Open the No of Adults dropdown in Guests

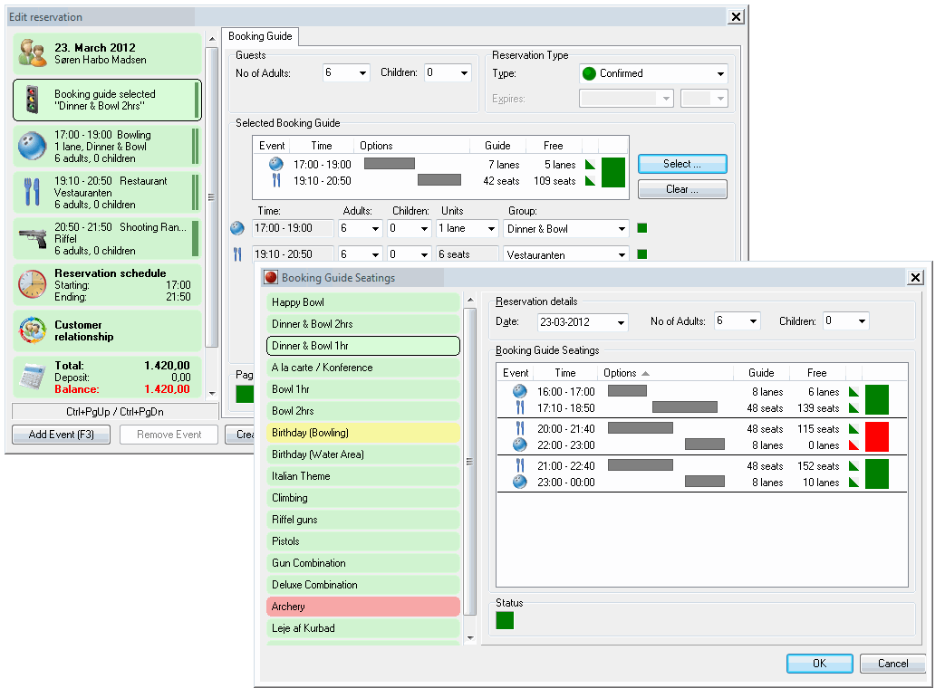click(362, 73)
